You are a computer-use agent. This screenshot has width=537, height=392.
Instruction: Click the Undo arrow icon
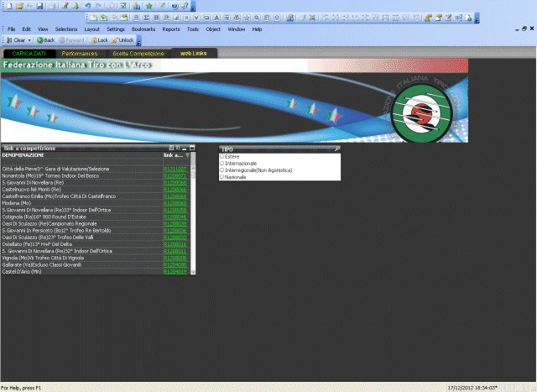(87, 6)
